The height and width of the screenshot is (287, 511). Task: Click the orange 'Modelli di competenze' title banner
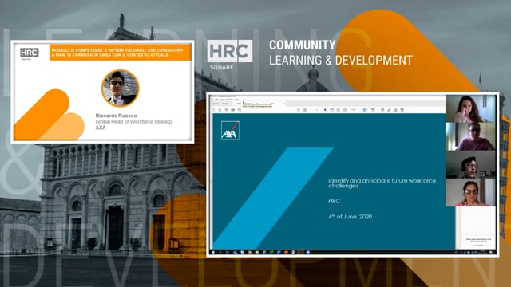tap(121, 53)
